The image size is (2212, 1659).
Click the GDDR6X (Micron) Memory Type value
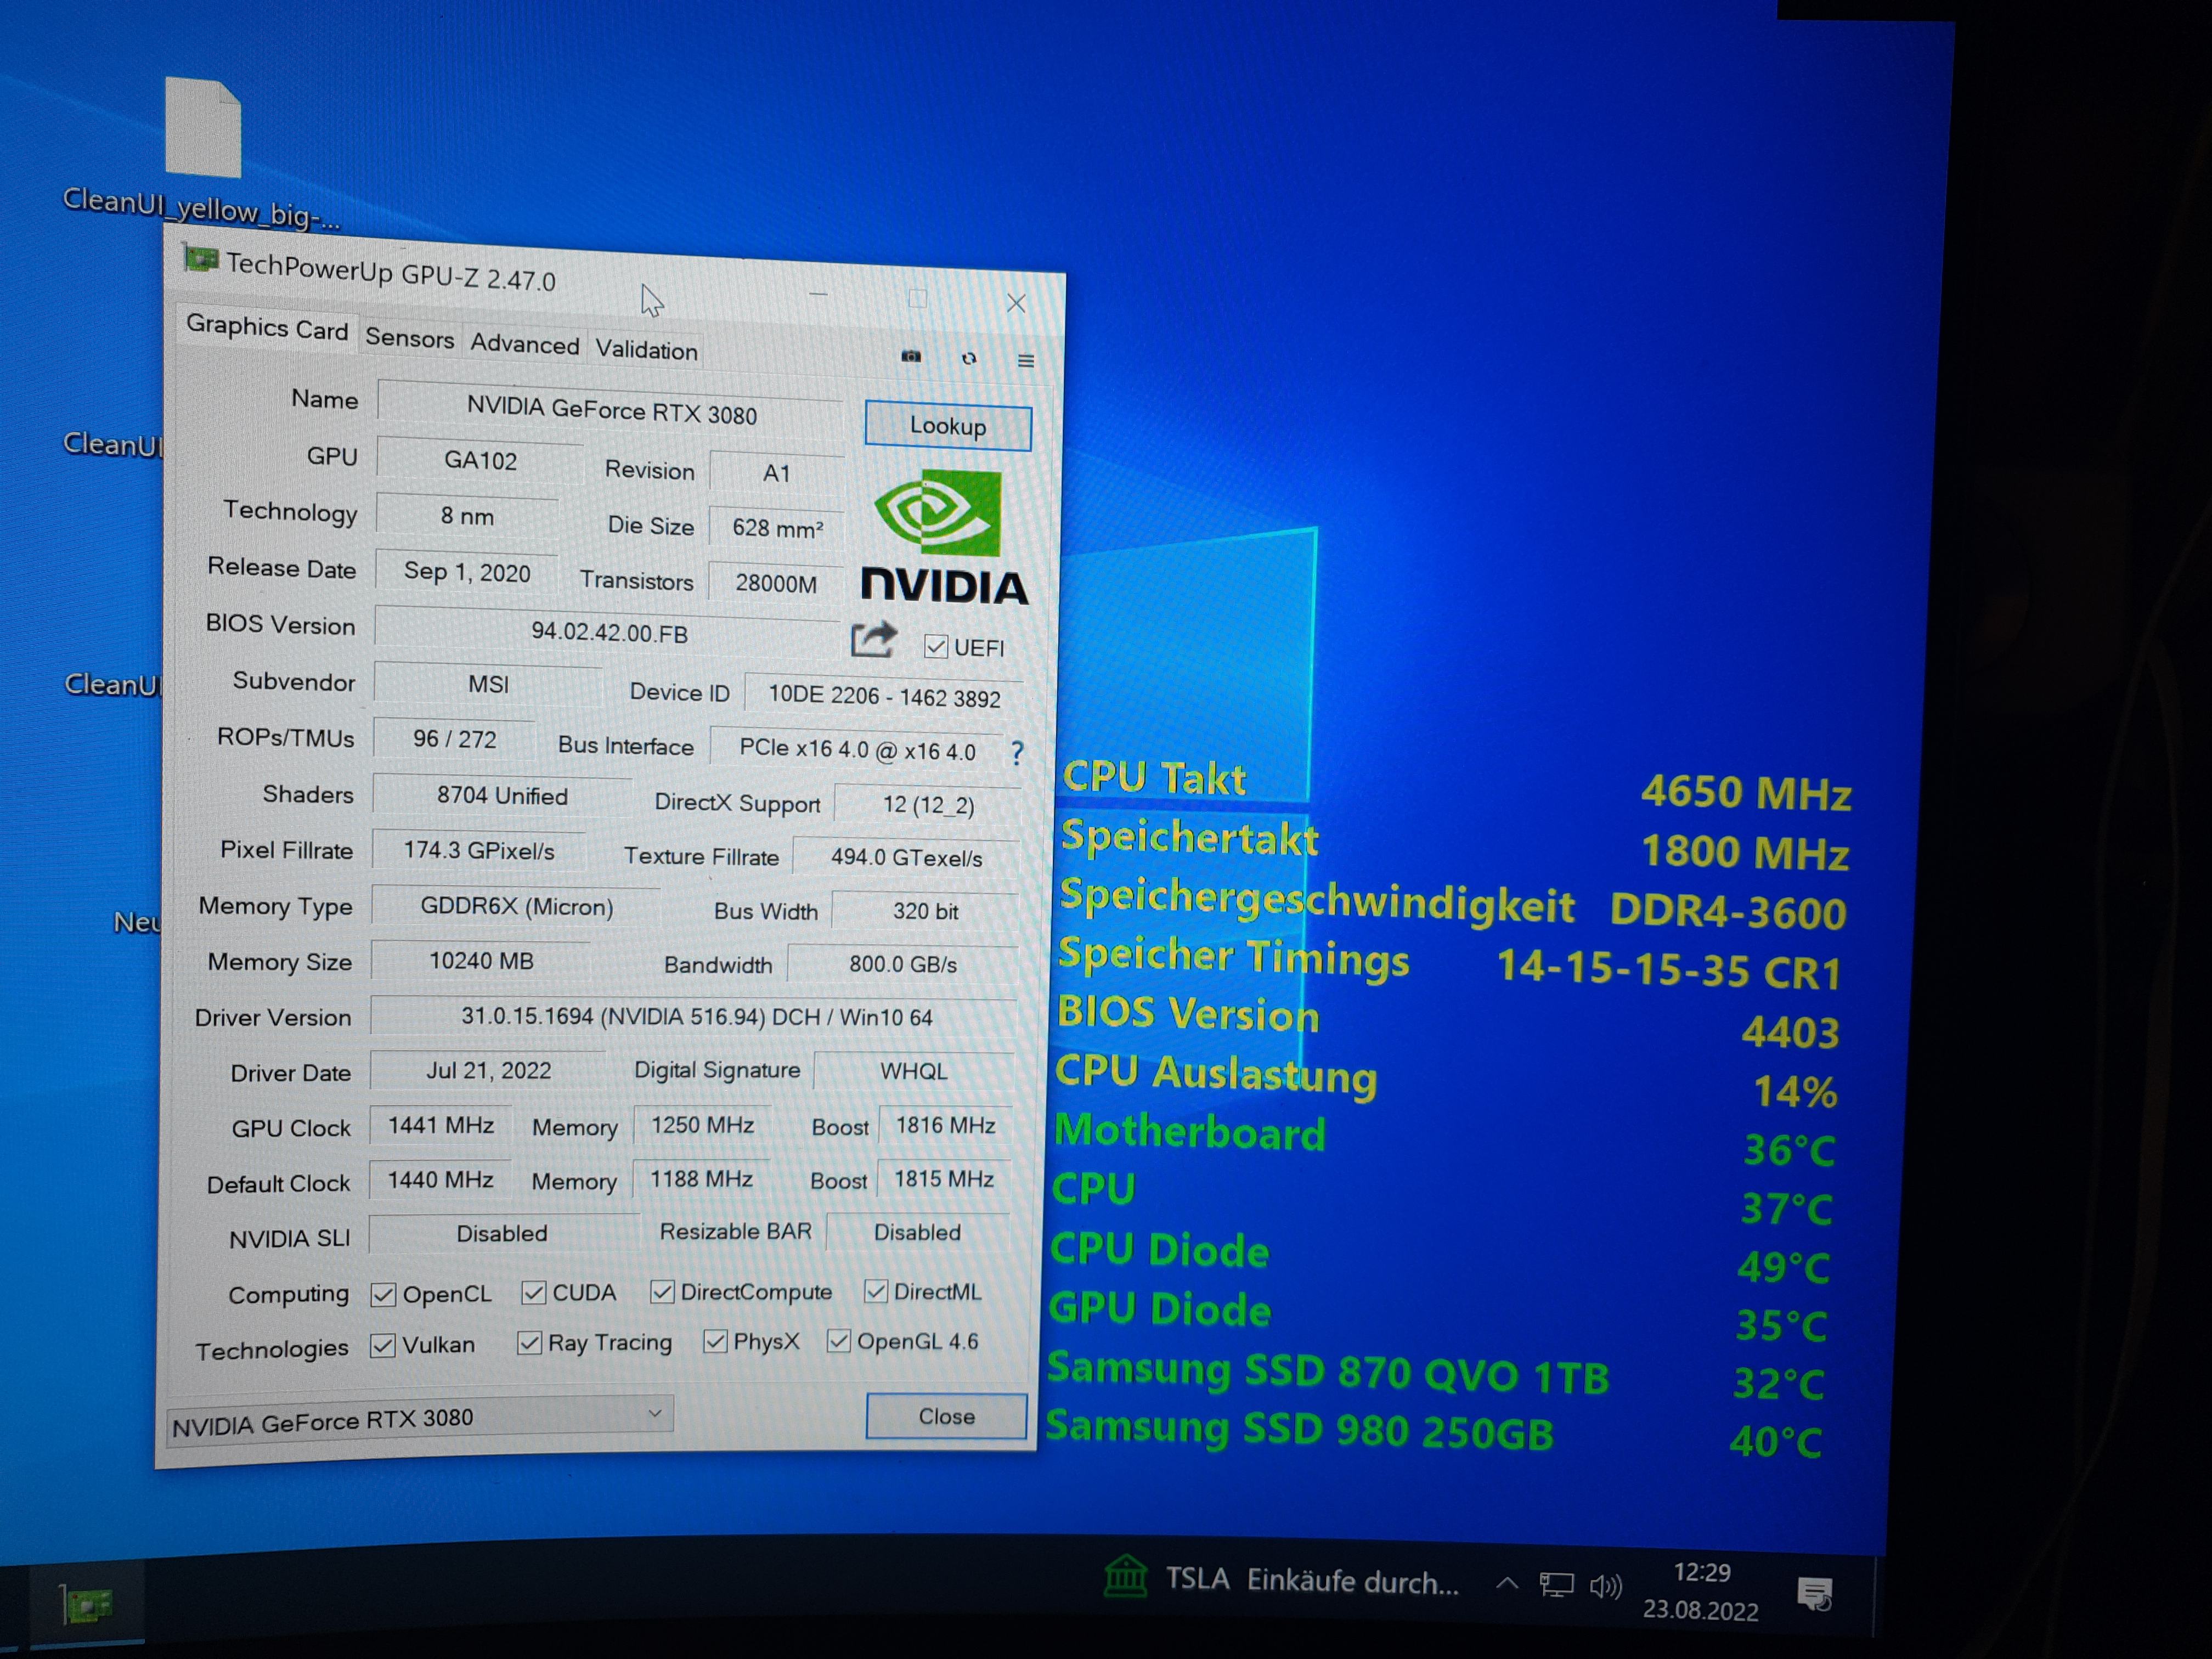click(516, 907)
